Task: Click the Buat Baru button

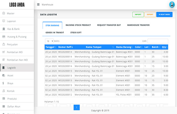Action: [164, 14]
